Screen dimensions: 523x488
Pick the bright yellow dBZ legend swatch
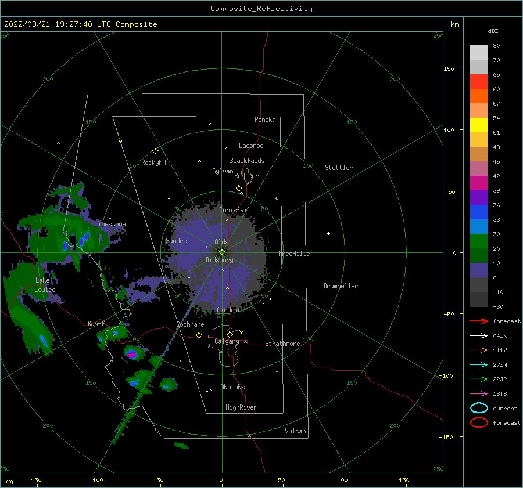pos(479,125)
